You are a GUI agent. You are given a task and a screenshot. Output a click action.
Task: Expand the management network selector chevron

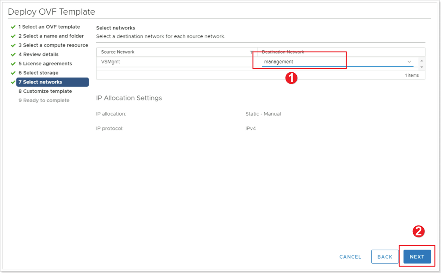pos(409,61)
